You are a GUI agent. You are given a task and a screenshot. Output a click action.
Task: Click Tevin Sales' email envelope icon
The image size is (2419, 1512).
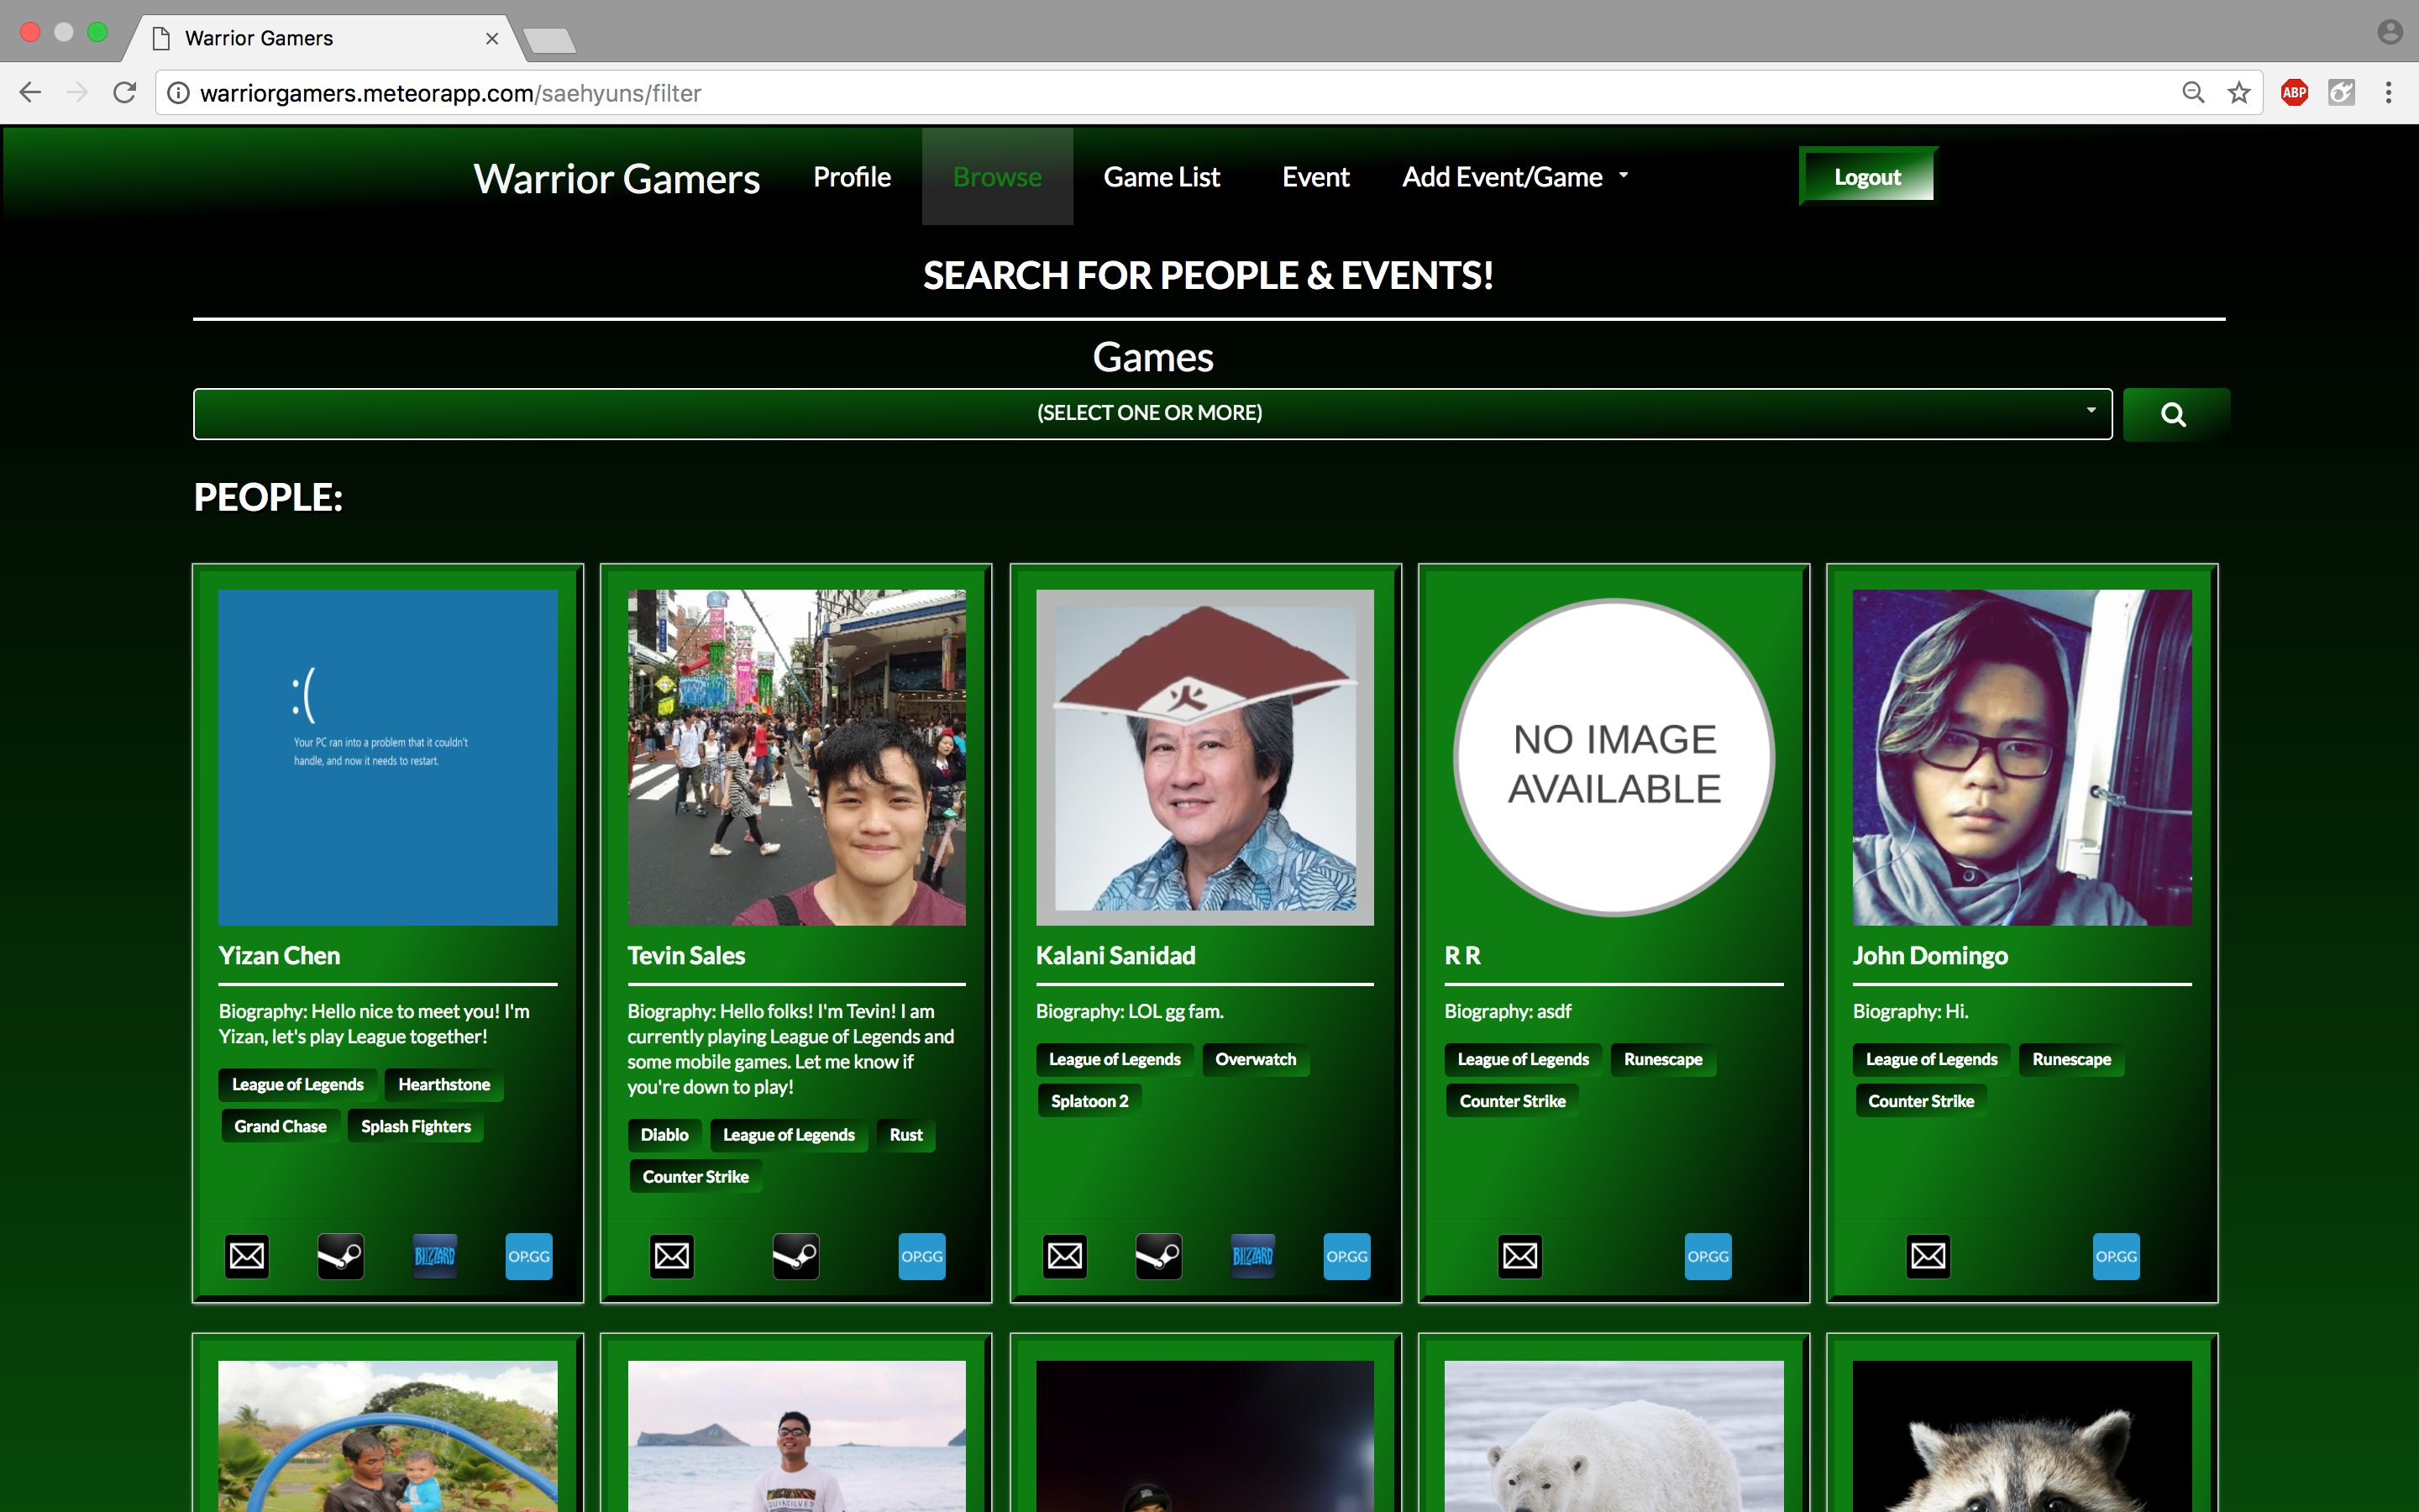click(x=672, y=1256)
